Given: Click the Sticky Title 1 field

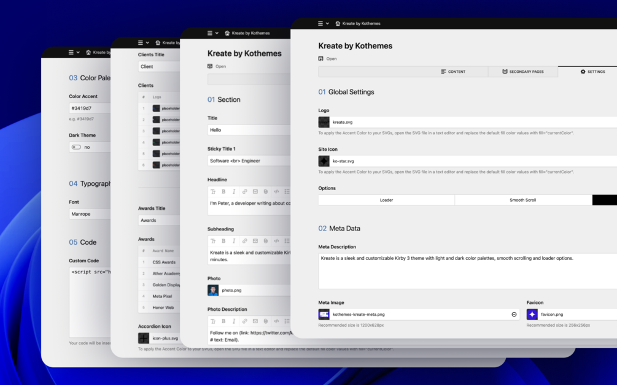Looking at the screenshot, I should pos(249,161).
